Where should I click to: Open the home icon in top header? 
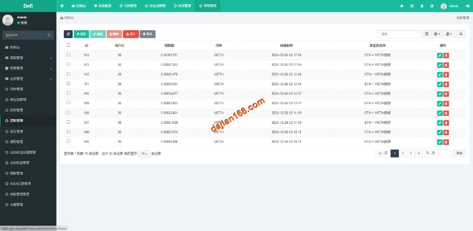(x=401, y=6)
